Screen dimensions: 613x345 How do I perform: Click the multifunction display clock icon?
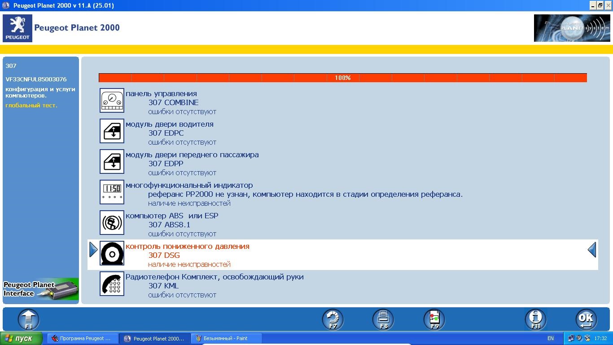[x=112, y=192]
